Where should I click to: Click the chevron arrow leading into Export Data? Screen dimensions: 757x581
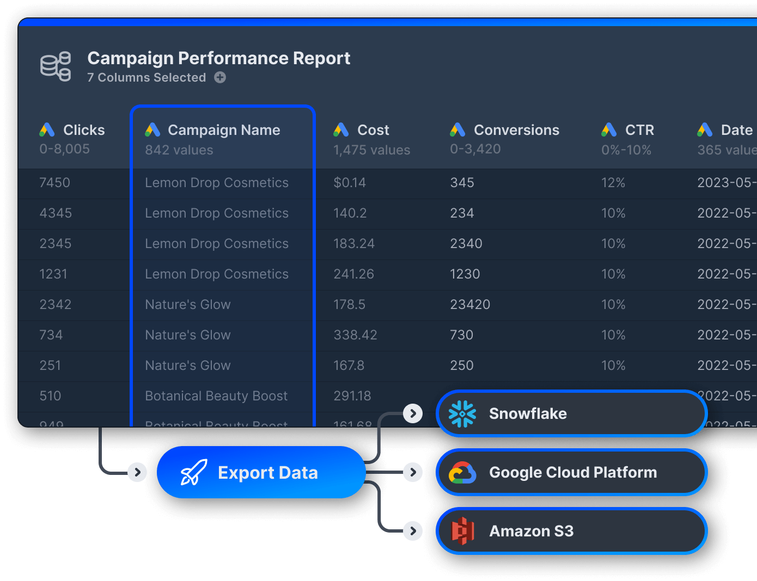click(138, 472)
